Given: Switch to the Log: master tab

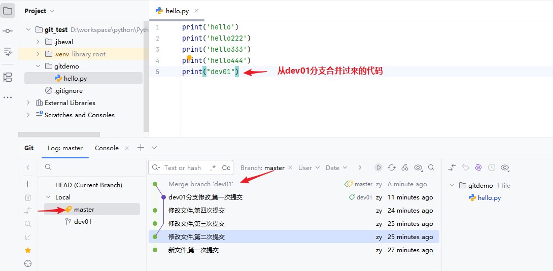Looking at the screenshot, I should coord(65,148).
